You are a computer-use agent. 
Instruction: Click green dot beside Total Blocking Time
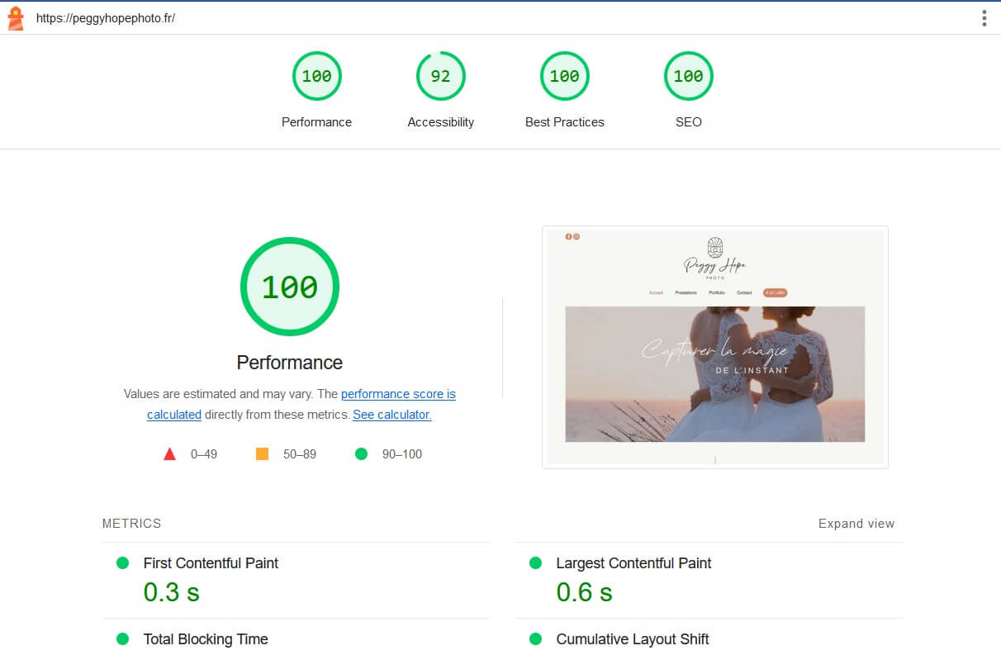pyautogui.click(x=122, y=638)
